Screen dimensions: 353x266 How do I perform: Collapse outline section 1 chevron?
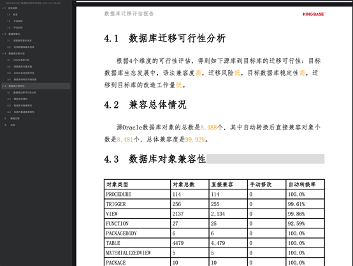[3, 8]
